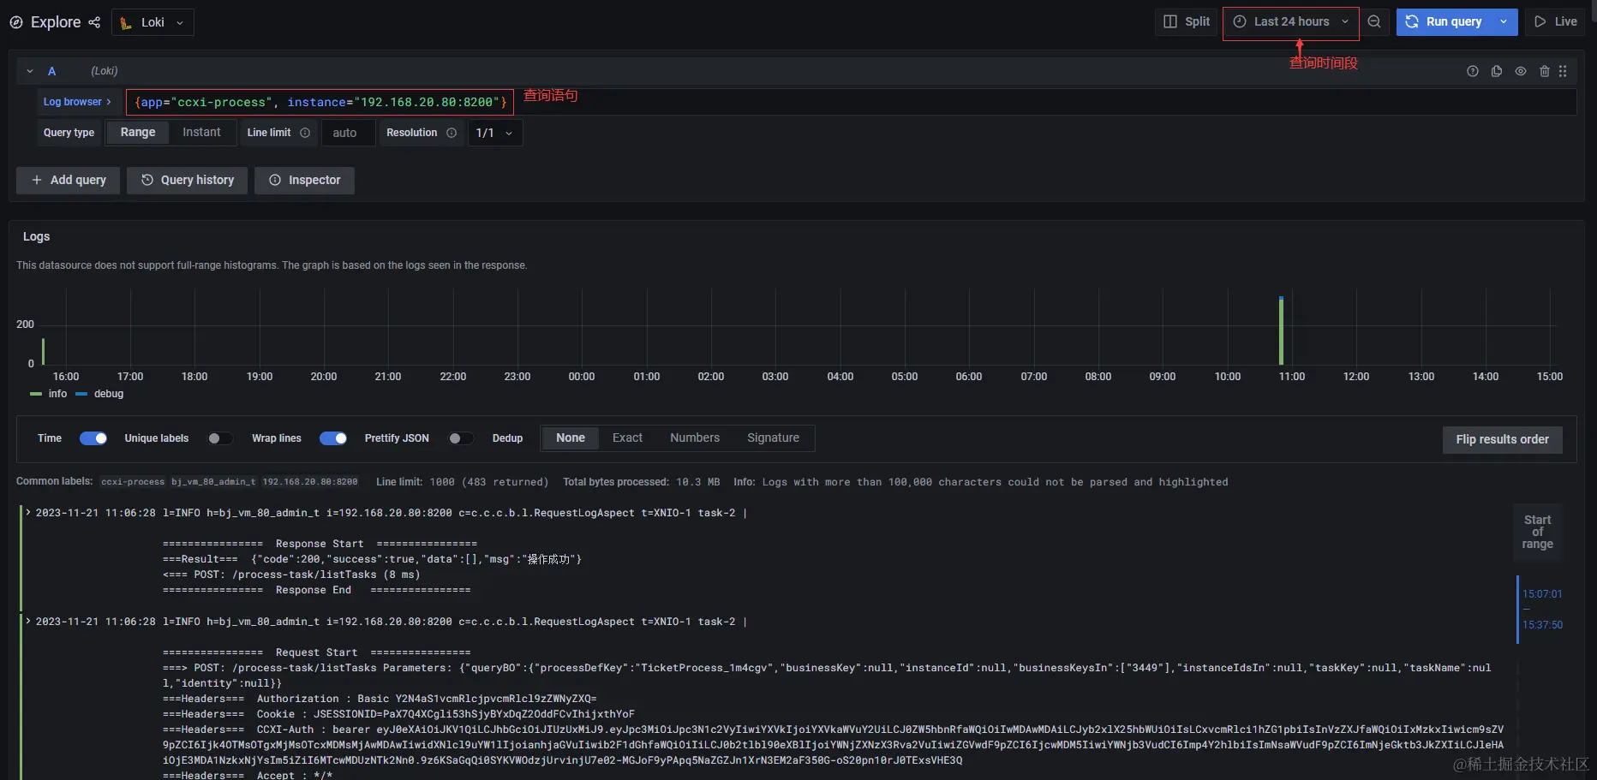1597x780 pixels.
Task: Click the Resolution info icon
Action: pos(452,133)
